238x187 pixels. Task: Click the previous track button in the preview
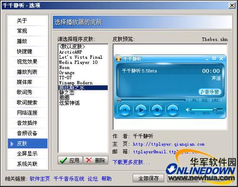click(125, 110)
